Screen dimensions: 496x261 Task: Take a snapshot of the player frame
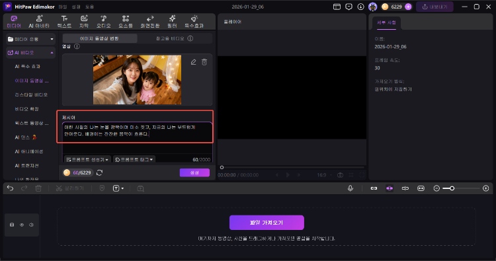(x=340, y=174)
